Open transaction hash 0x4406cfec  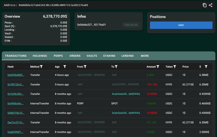point(15,104)
